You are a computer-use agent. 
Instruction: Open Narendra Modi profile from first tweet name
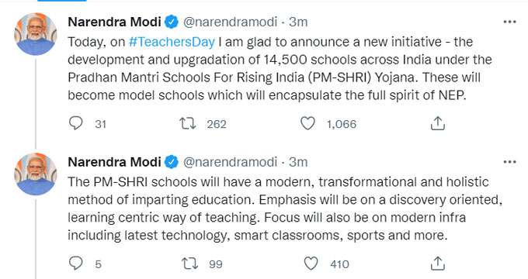tap(114, 22)
